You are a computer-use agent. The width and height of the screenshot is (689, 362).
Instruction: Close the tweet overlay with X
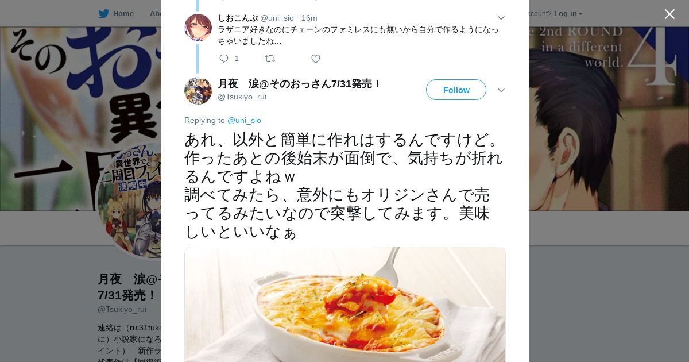(669, 14)
